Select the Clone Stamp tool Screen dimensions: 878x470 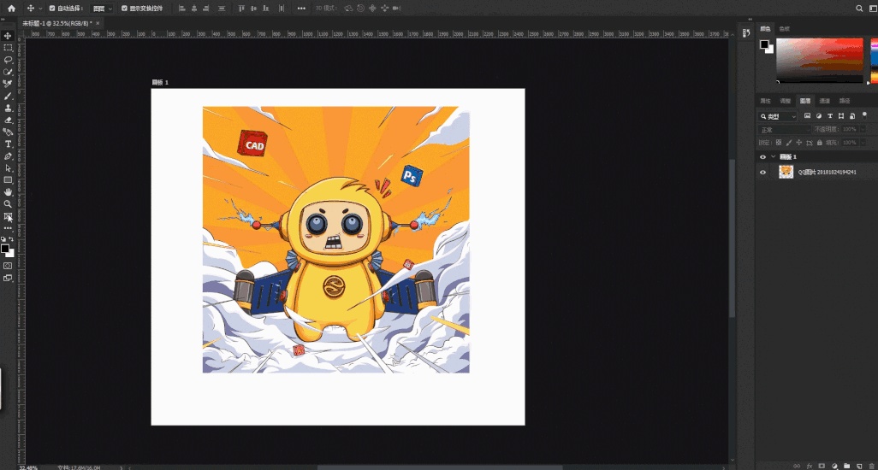pyautogui.click(x=8, y=108)
